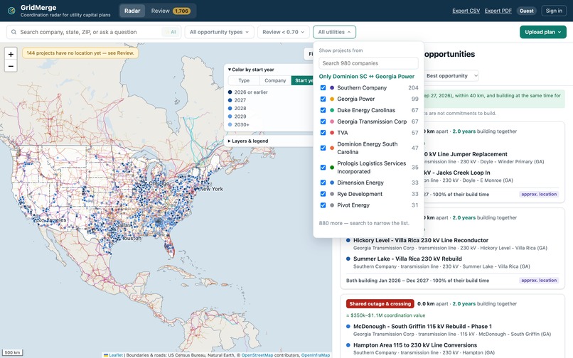Uncheck Georgia Transmission Corp checkbox
The height and width of the screenshot is (358, 573).
(x=323, y=121)
